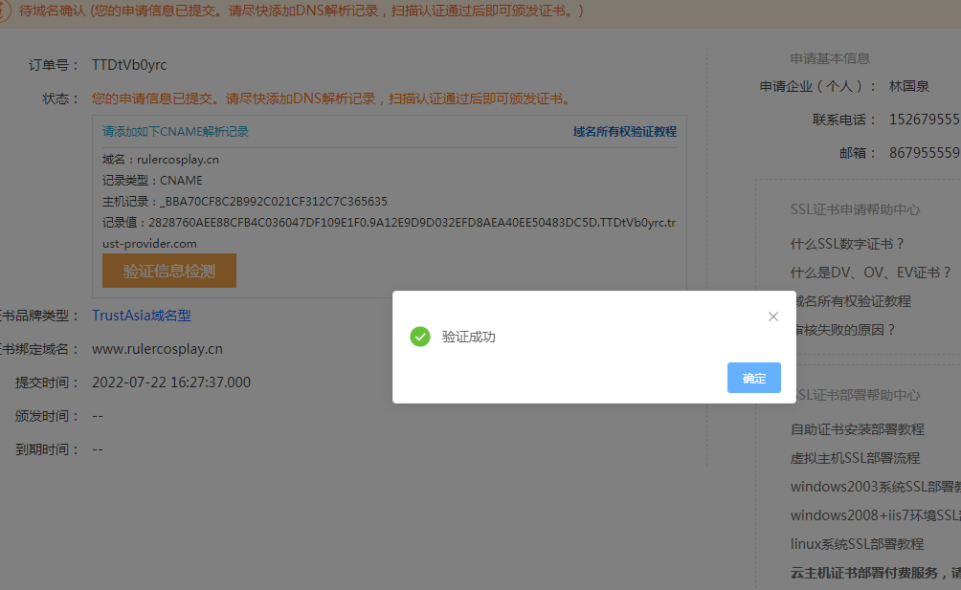The image size is (961, 590).
Task: Click the green success checkmark icon
Action: pos(420,337)
